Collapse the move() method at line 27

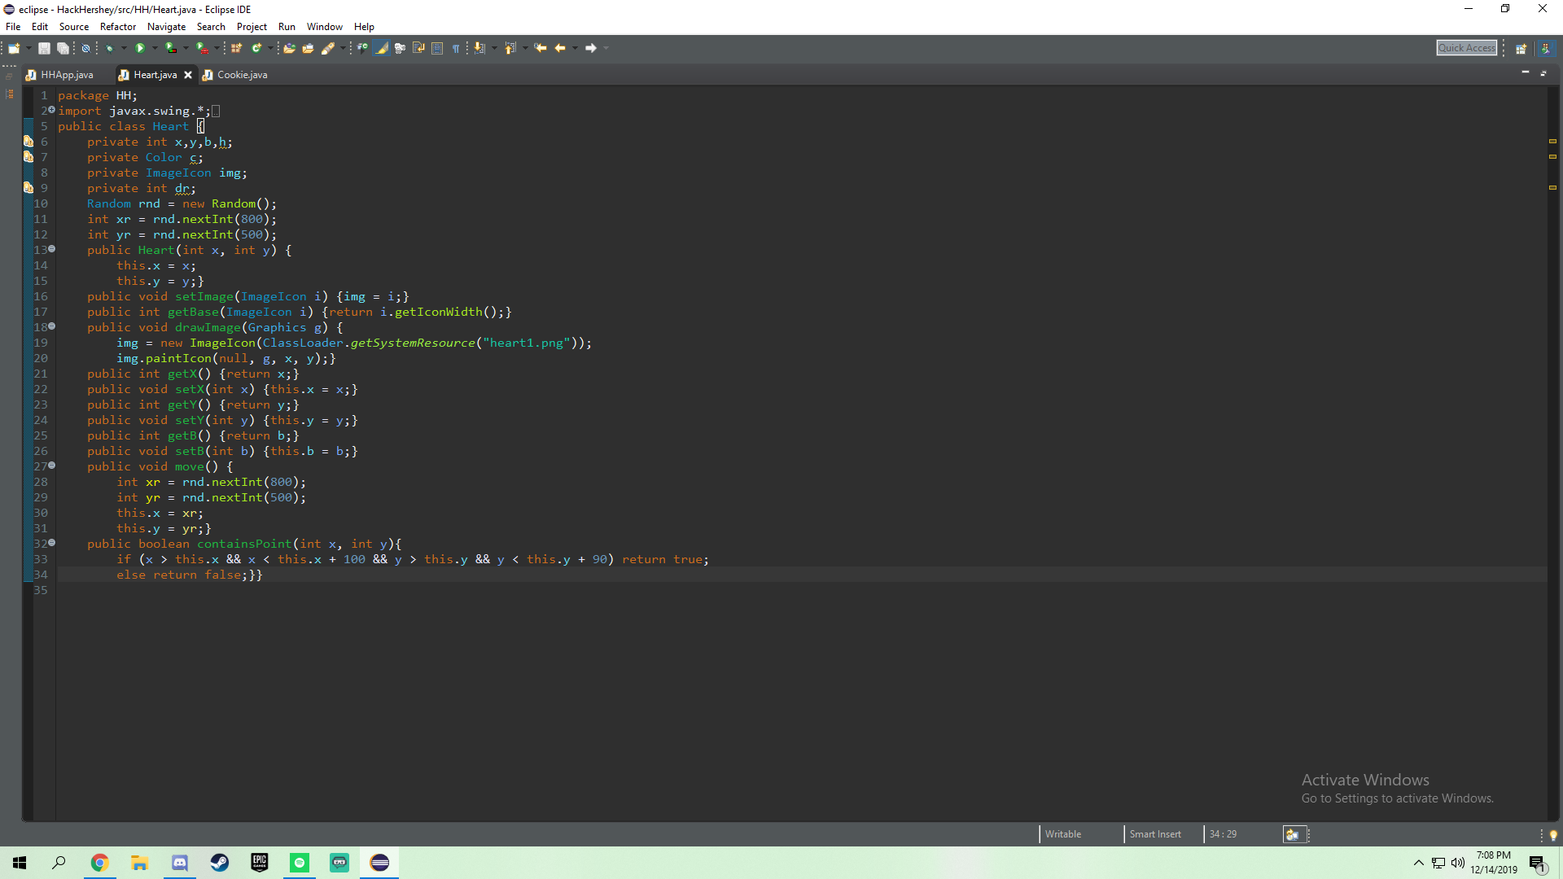pyautogui.click(x=51, y=466)
